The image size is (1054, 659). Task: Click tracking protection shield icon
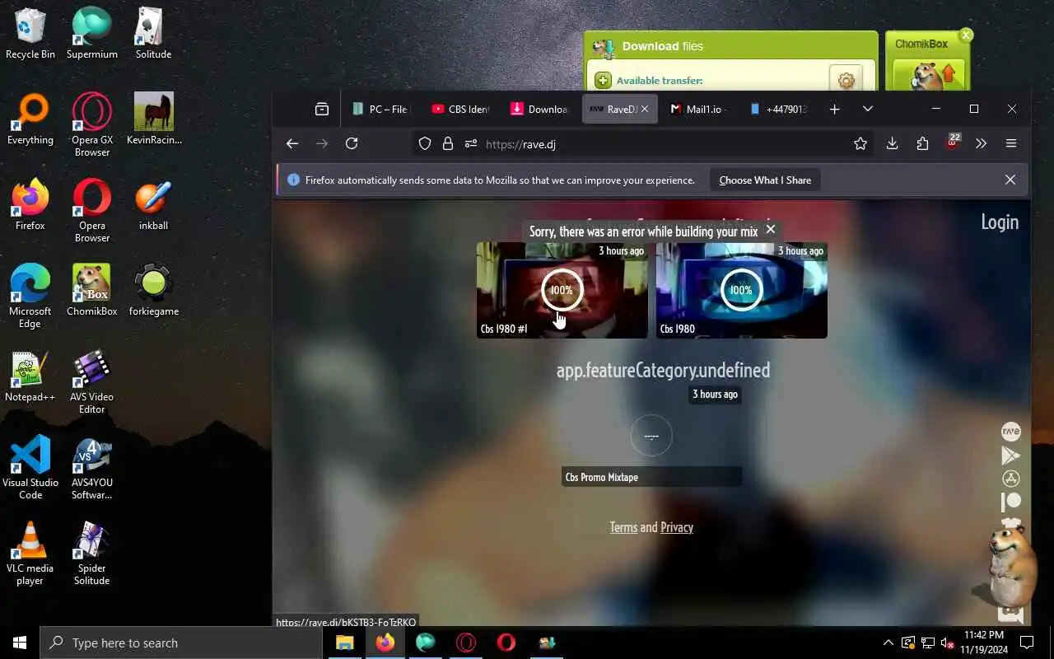point(425,143)
